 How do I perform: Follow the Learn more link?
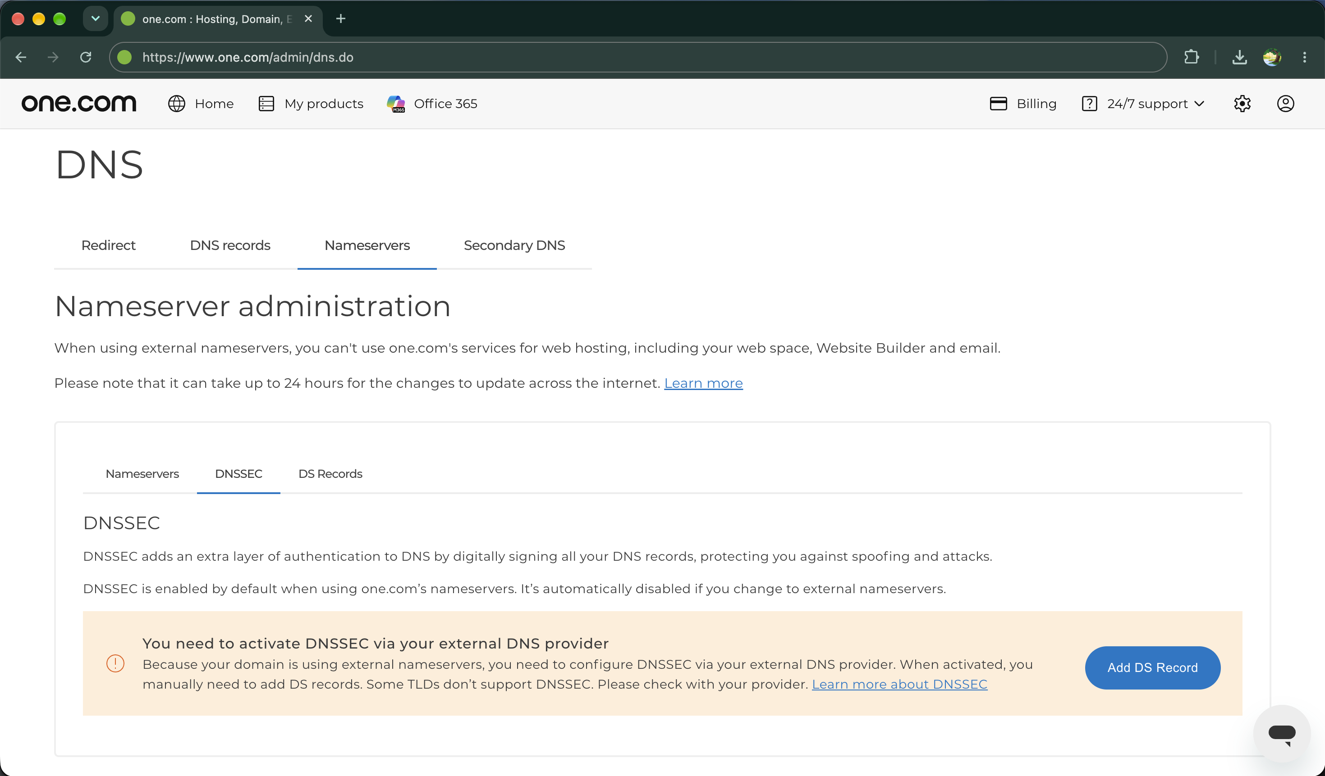click(x=703, y=384)
